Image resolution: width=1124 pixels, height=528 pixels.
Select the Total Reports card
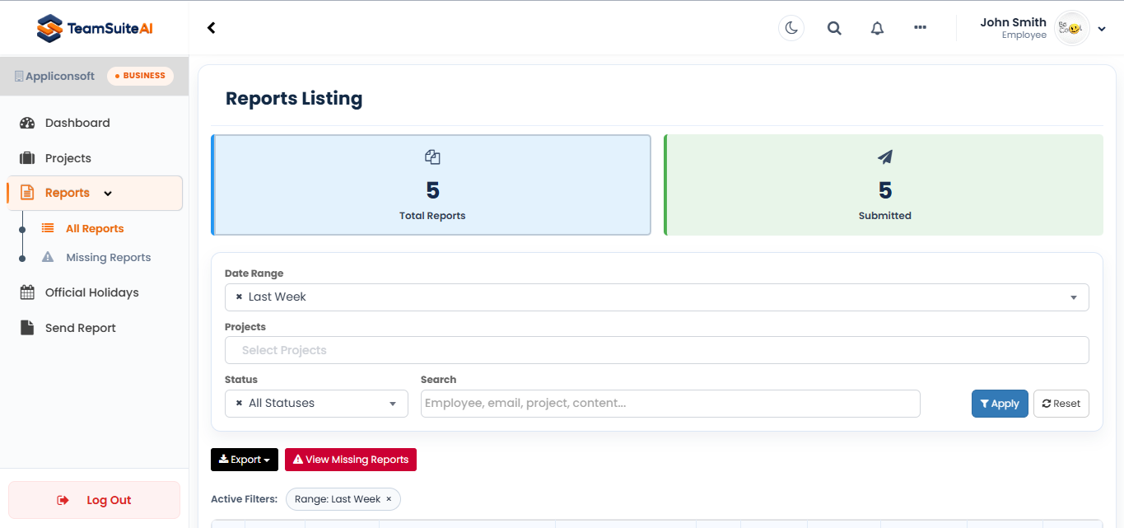[x=431, y=185]
